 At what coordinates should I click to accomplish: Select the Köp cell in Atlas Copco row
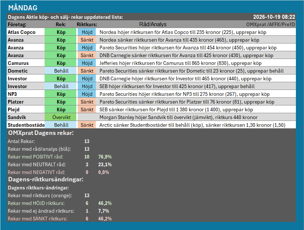61,32
